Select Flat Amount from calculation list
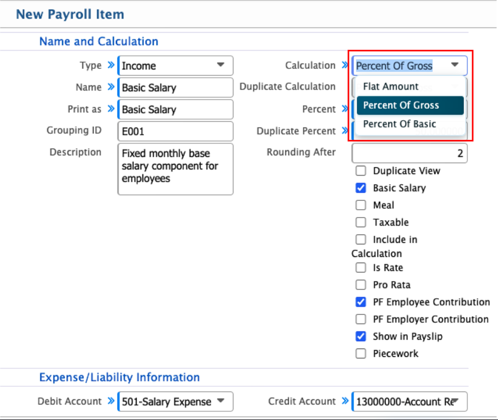The height and width of the screenshot is (420, 498). pyautogui.click(x=391, y=86)
